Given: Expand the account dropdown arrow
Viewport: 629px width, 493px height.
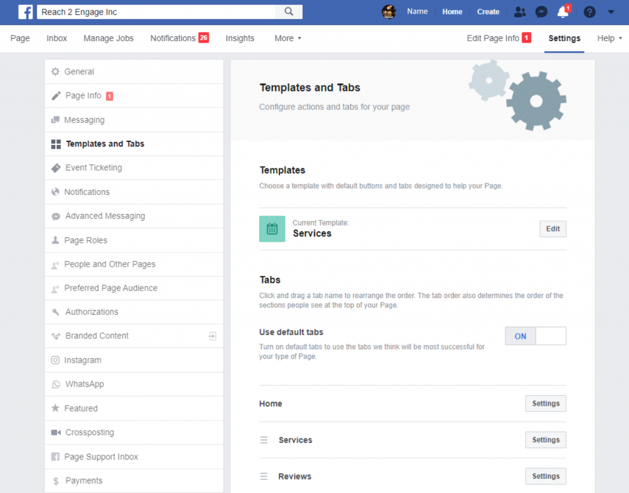Looking at the screenshot, I should click(611, 12).
